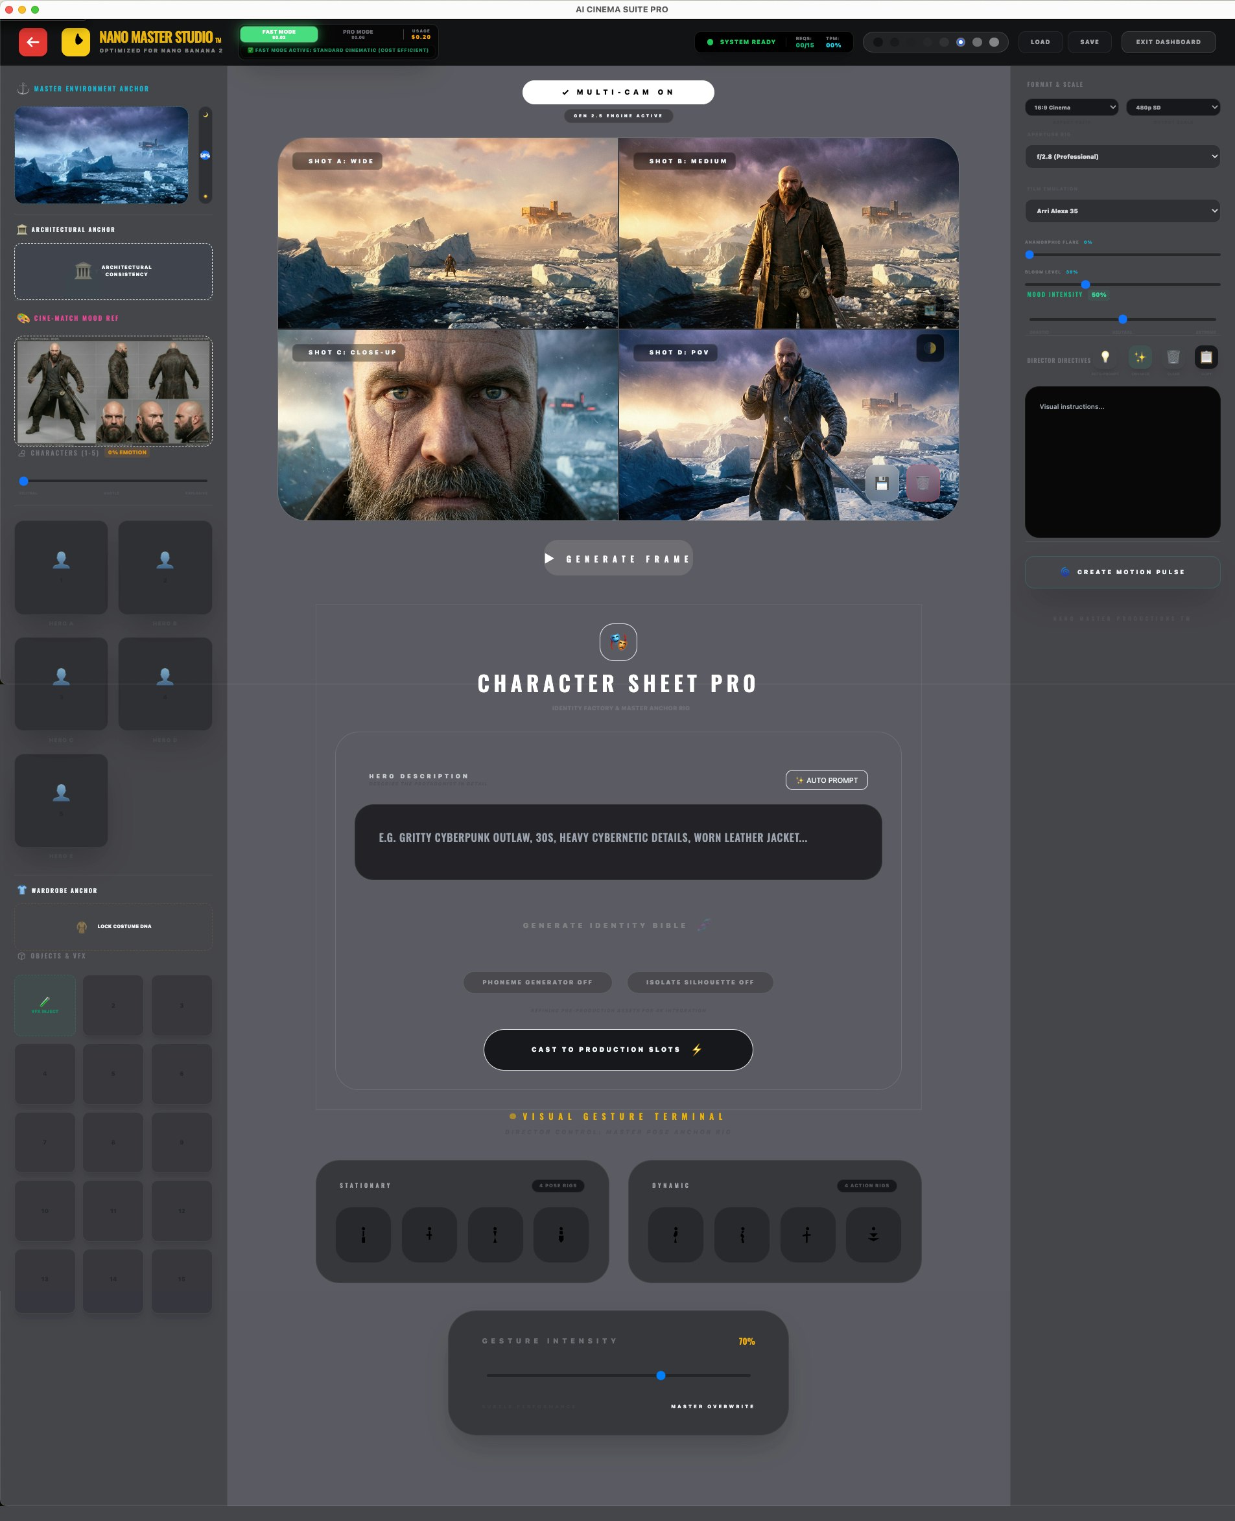
Task: Switch to Pro Mode
Action: [358, 34]
